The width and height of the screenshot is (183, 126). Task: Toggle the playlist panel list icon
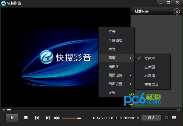(174, 117)
